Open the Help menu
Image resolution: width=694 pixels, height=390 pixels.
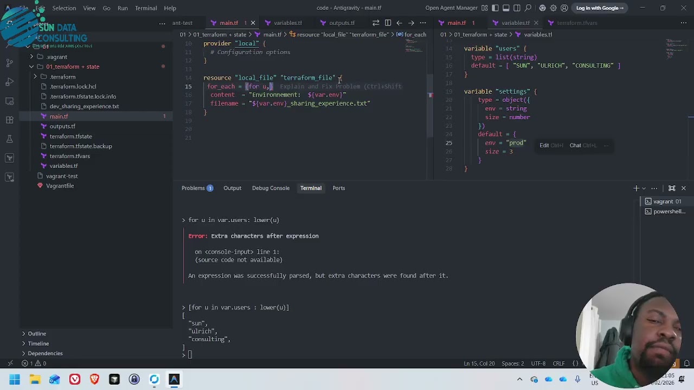(170, 8)
